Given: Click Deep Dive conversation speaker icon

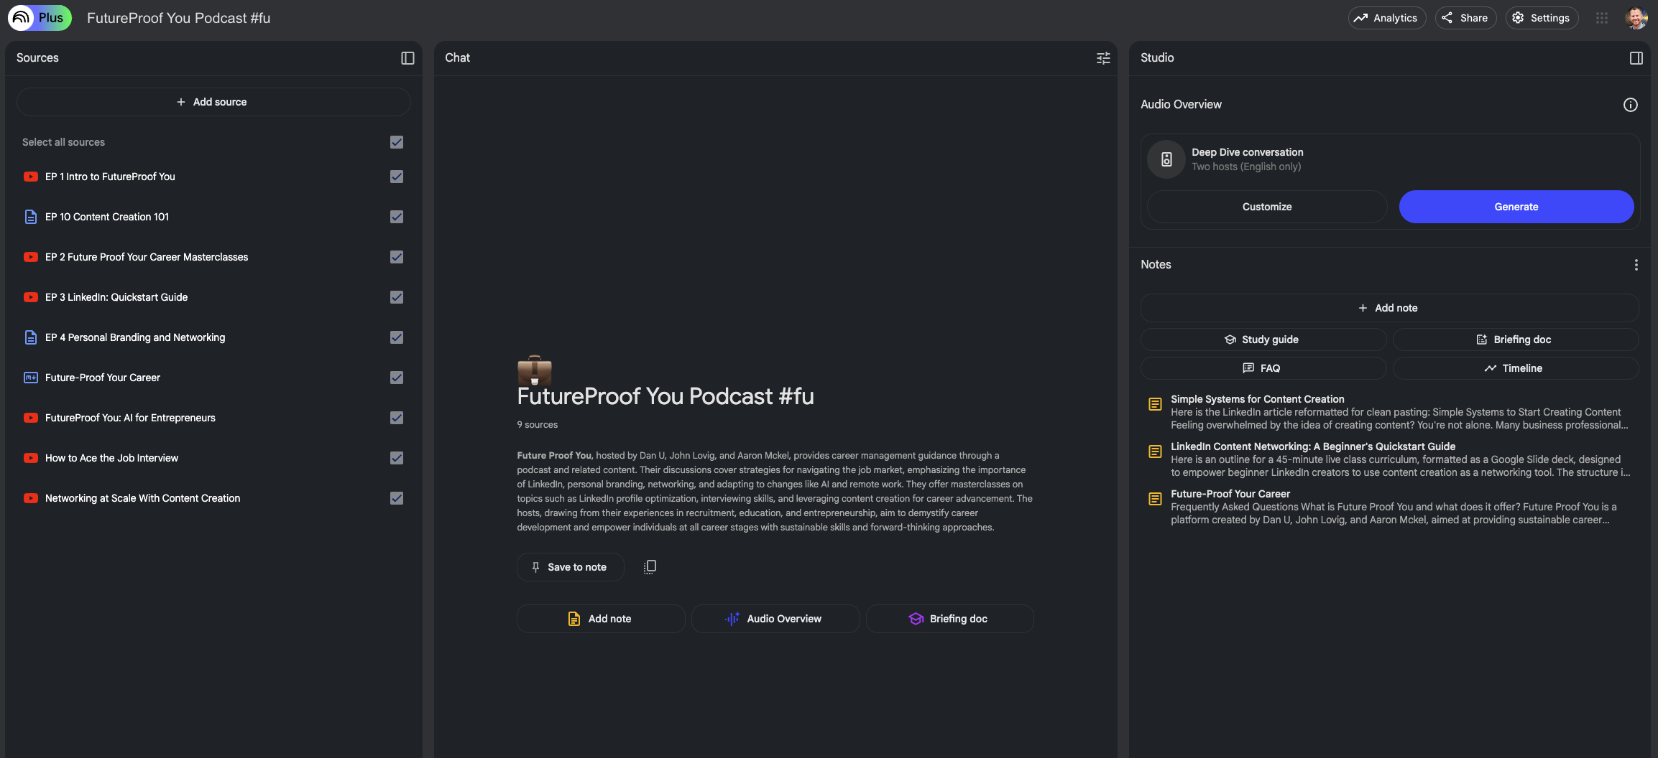Looking at the screenshot, I should click(1166, 159).
